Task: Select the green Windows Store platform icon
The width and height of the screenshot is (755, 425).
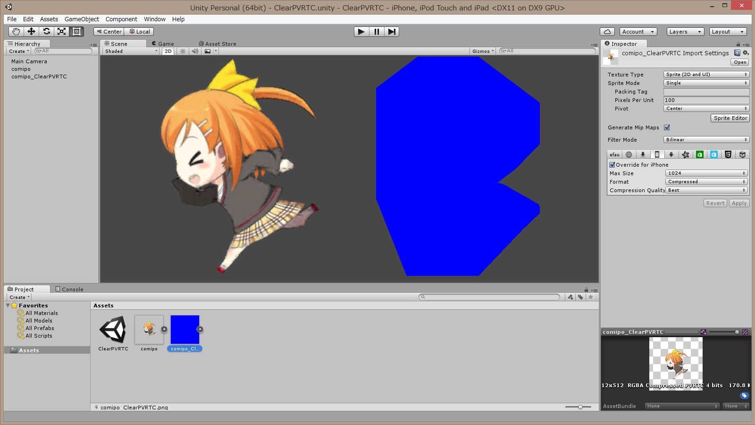Action: [x=700, y=154]
